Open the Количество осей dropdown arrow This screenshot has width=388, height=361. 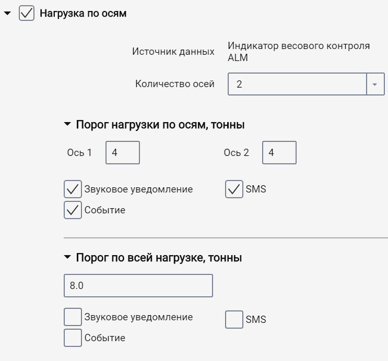pyautogui.click(x=375, y=84)
